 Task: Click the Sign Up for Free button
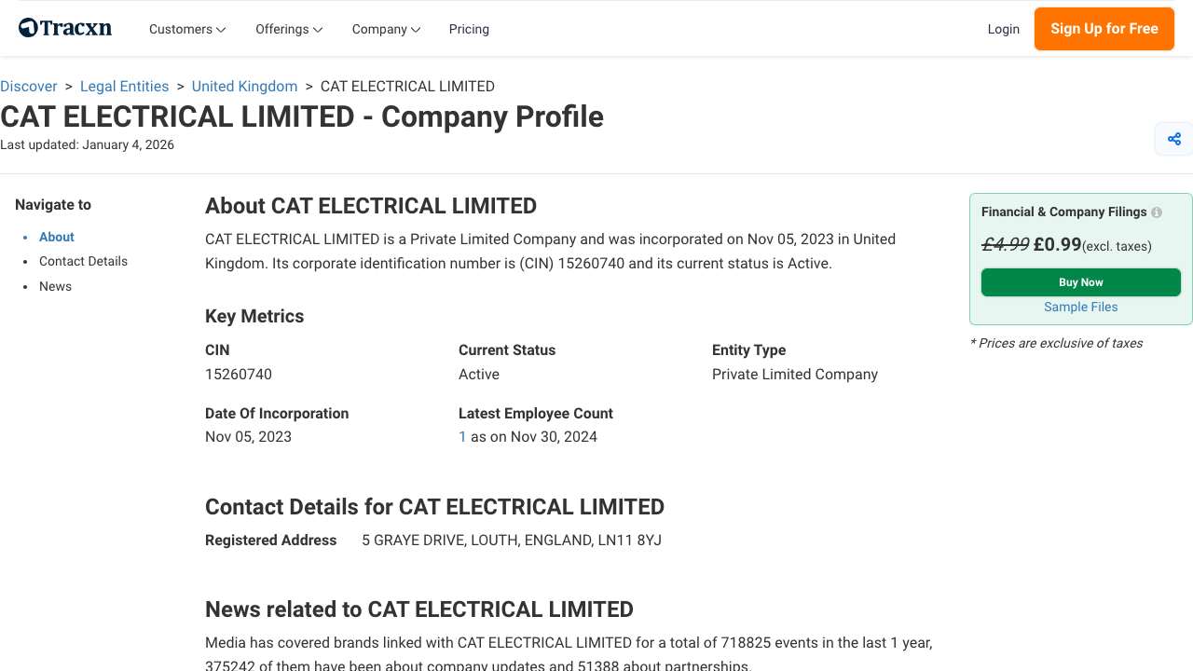pos(1104,29)
